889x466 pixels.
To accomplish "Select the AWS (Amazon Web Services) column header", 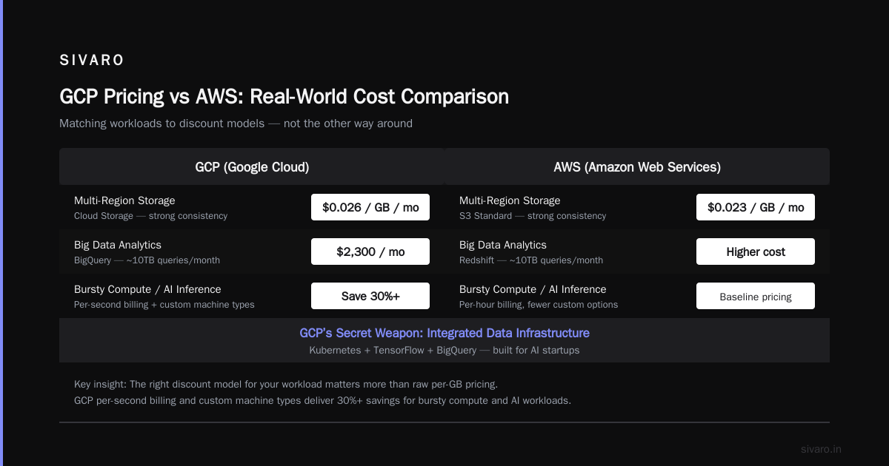I will 637,166.
